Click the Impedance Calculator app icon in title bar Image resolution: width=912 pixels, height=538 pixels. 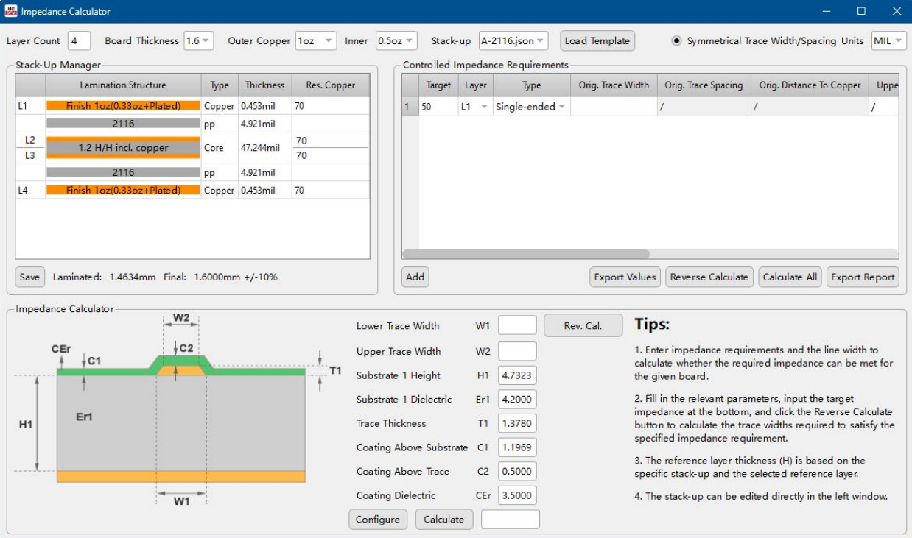coord(10,11)
